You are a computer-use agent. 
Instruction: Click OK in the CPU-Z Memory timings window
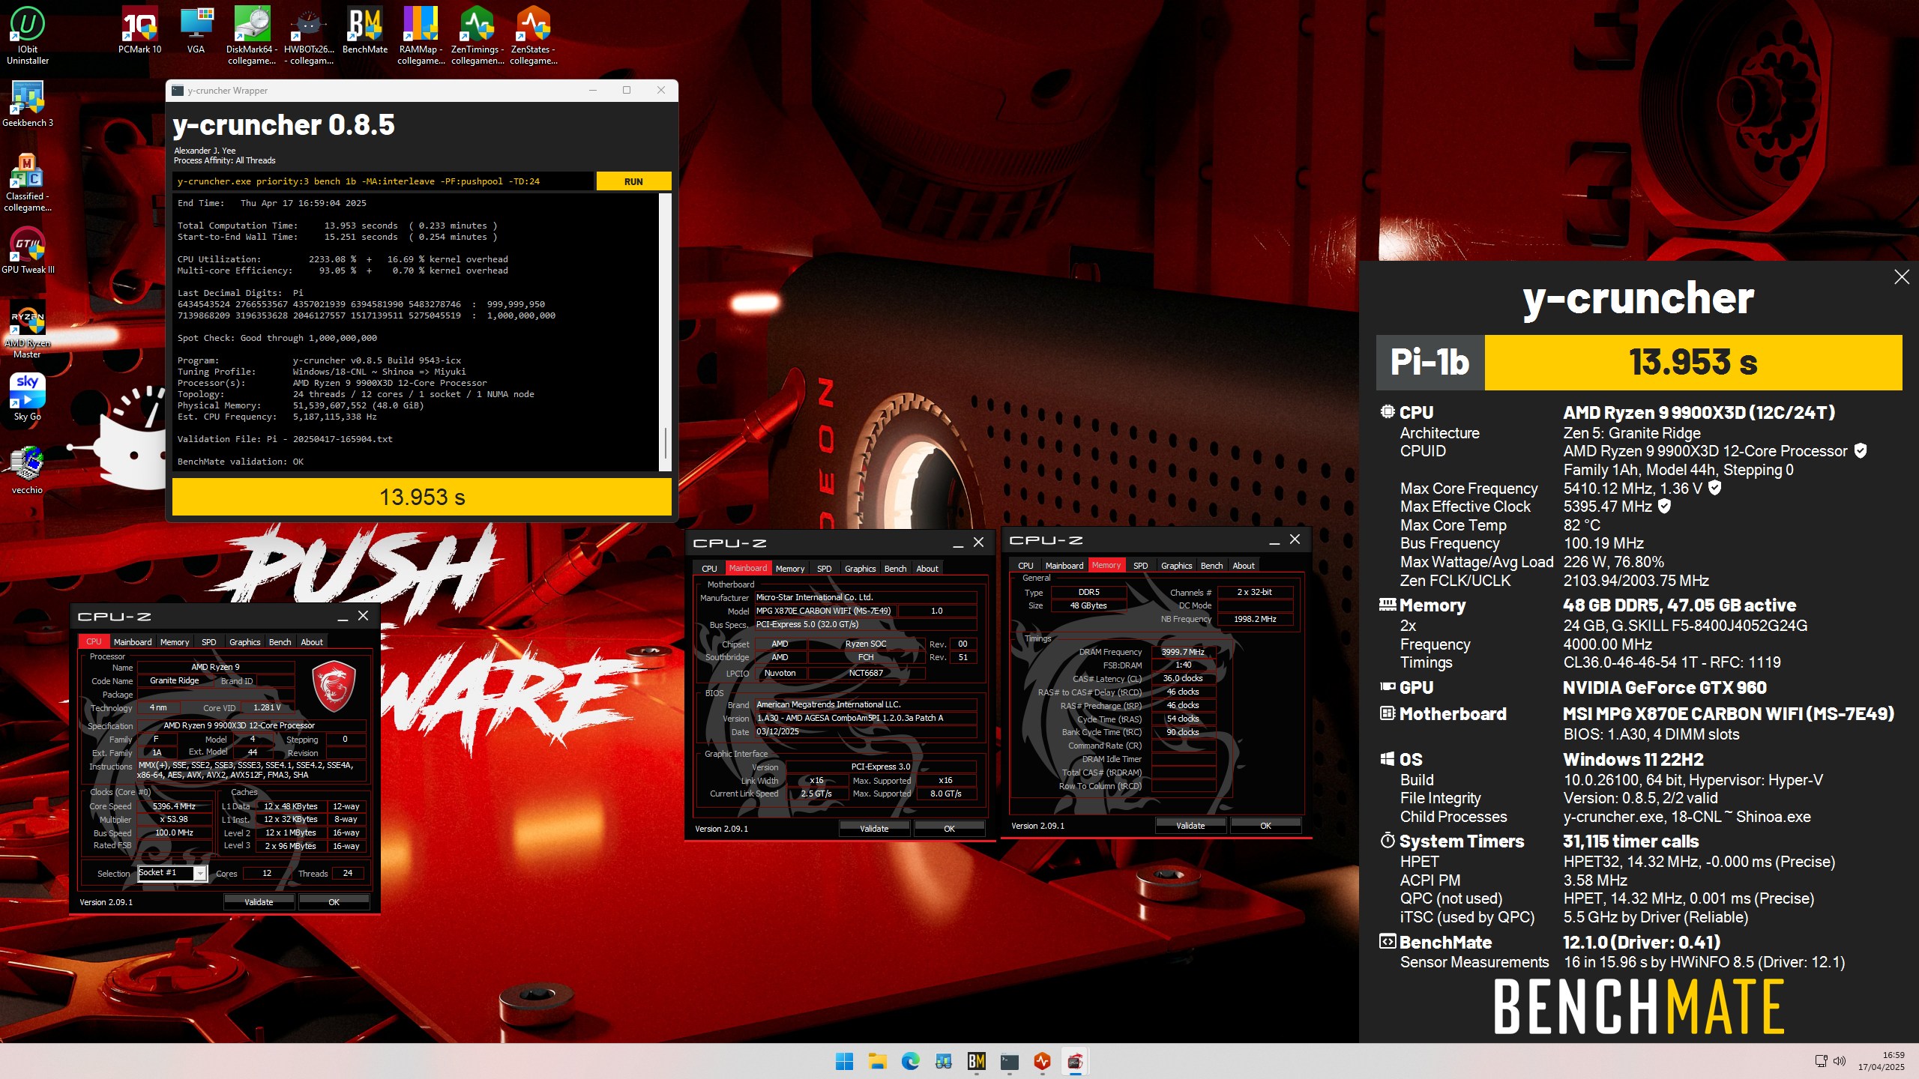click(x=1266, y=826)
